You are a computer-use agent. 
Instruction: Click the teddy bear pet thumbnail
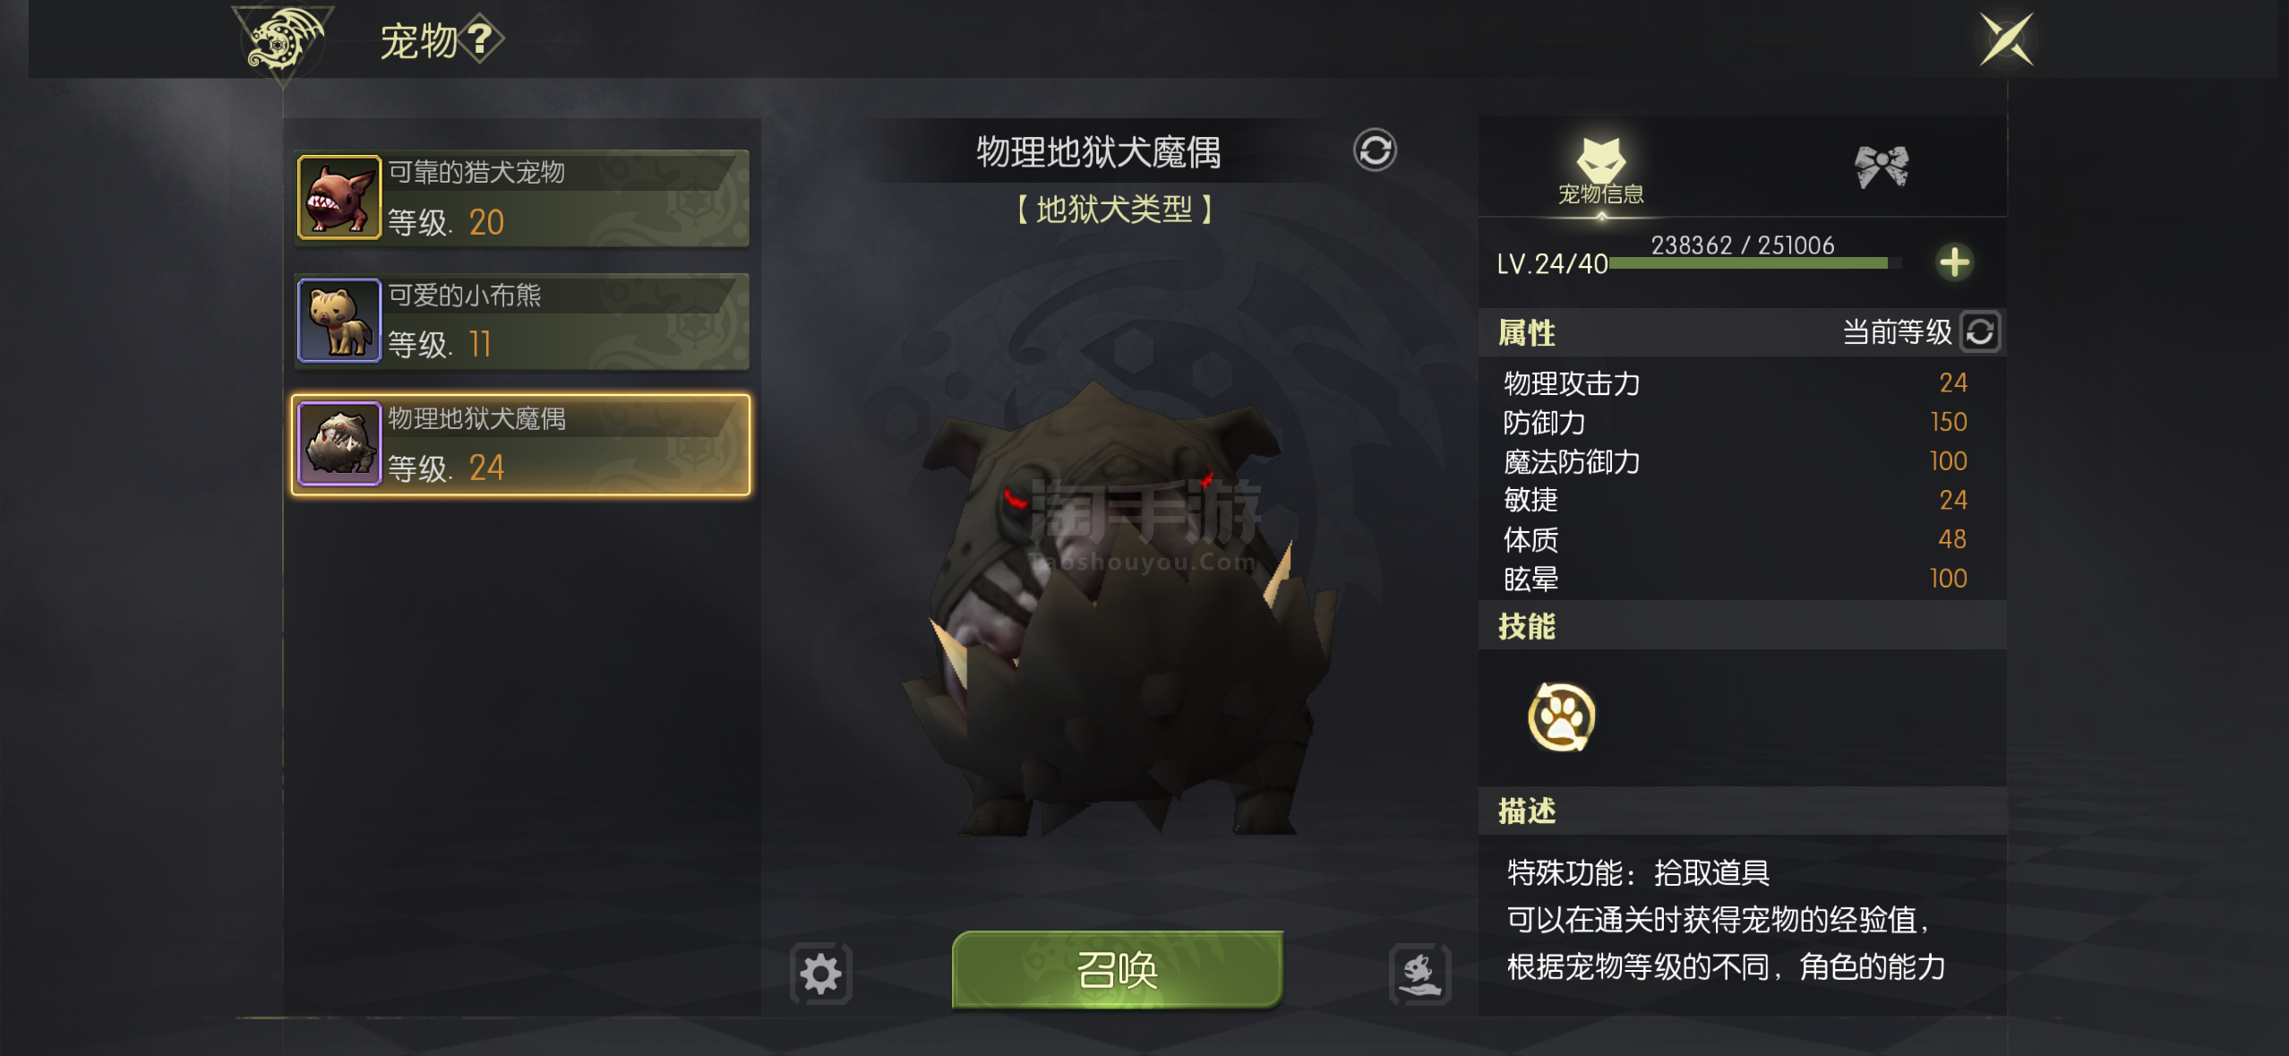[x=339, y=321]
